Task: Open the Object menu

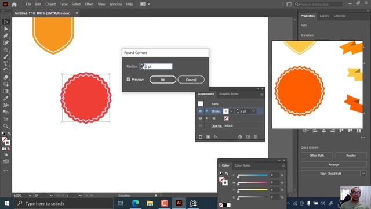Action: click(50, 4)
